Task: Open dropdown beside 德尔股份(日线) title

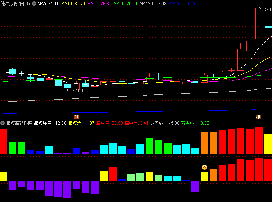Action: point(34,4)
